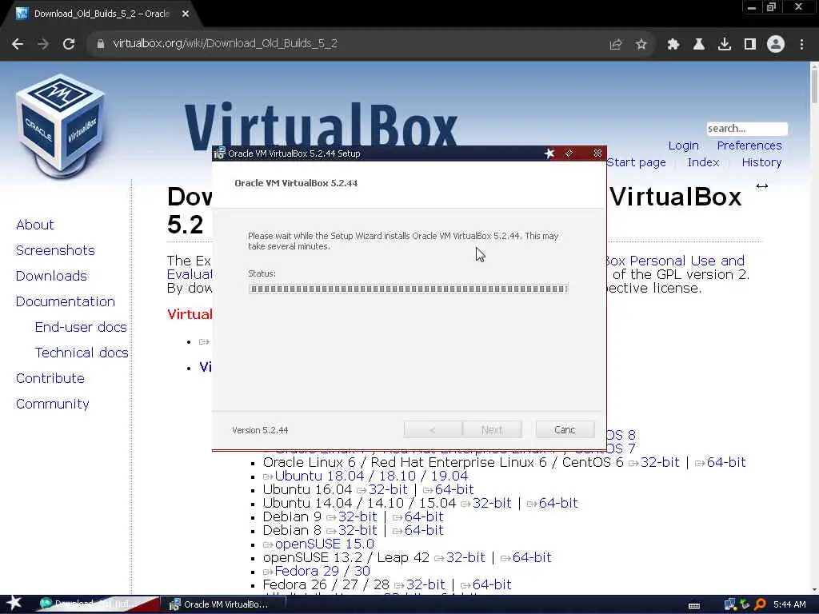Open Chrome three-dot menu
The width and height of the screenshot is (819, 614).
coord(801,45)
